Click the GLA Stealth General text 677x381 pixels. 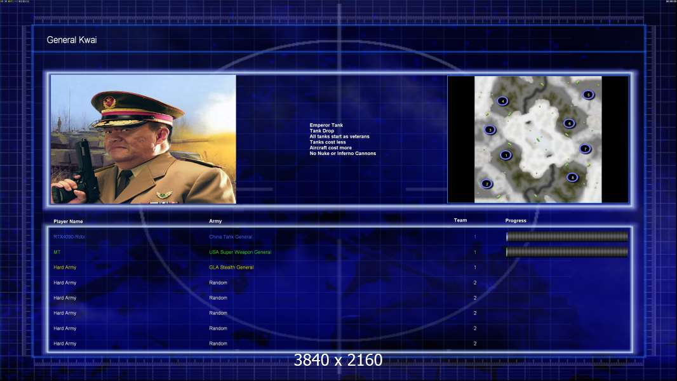point(231,267)
